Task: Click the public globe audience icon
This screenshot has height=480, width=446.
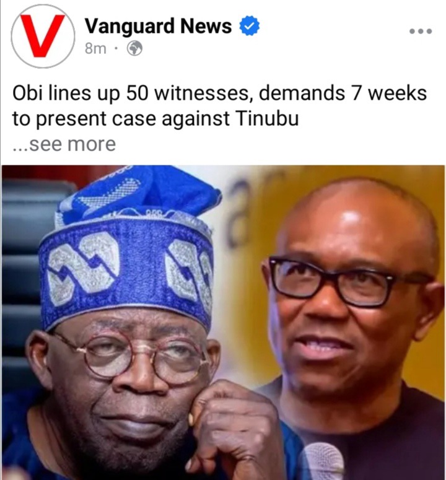Action: 134,48
